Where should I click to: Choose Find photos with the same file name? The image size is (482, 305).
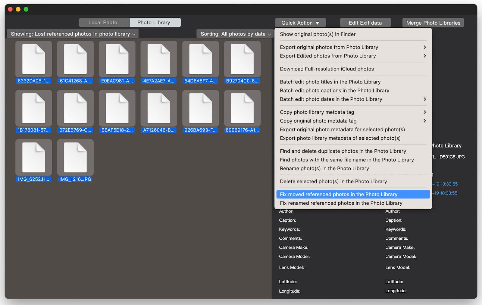point(353,160)
